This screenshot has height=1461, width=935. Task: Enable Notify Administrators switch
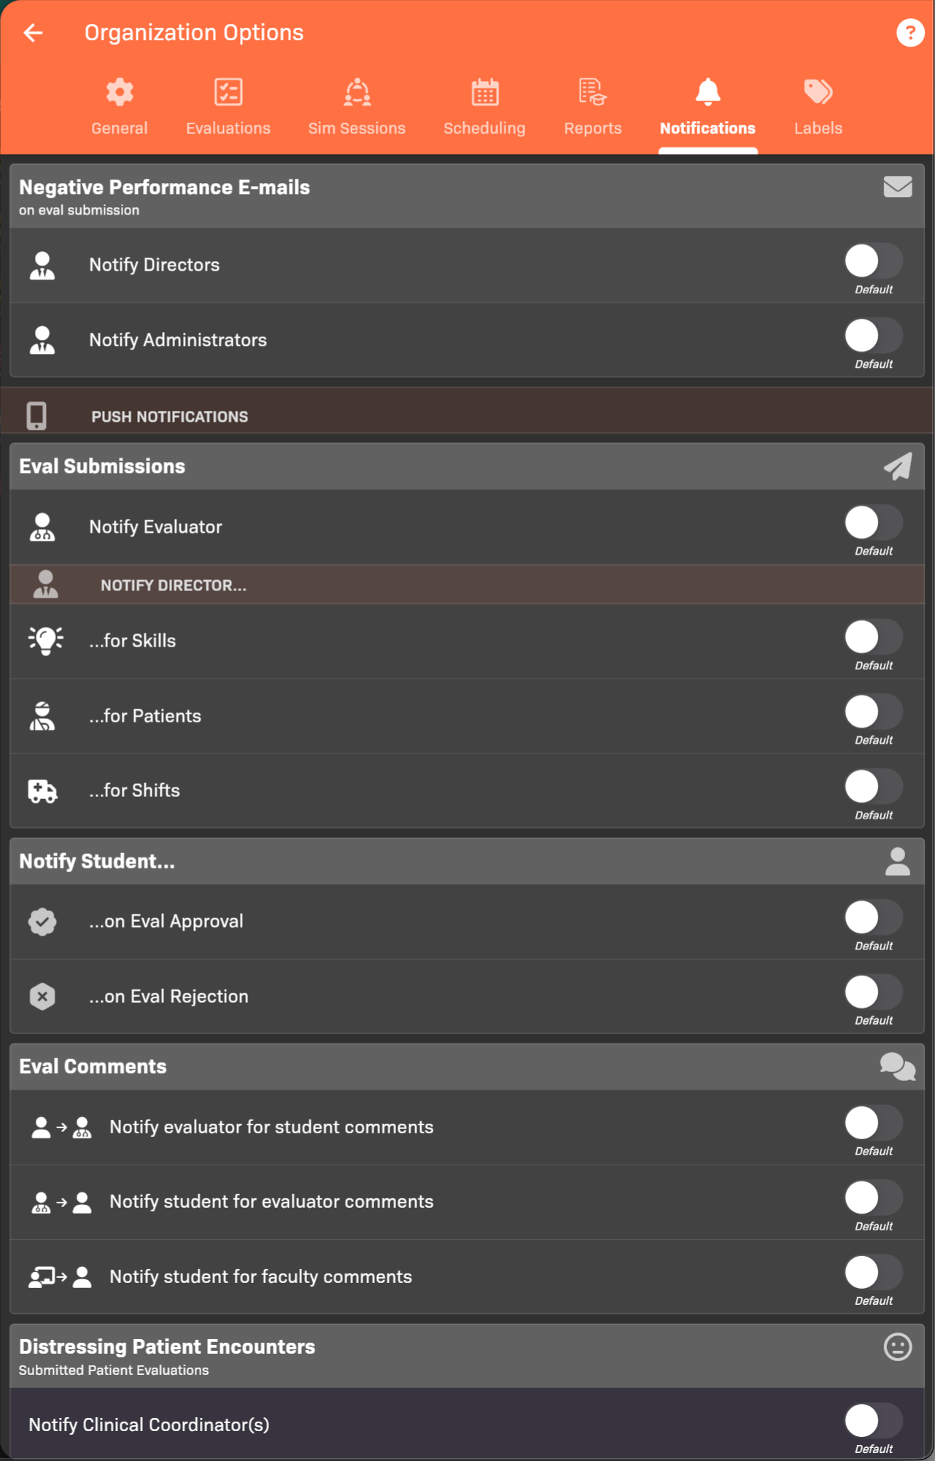873,336
